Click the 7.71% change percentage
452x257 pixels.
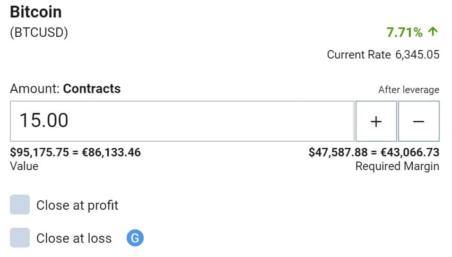click(404, 32)
